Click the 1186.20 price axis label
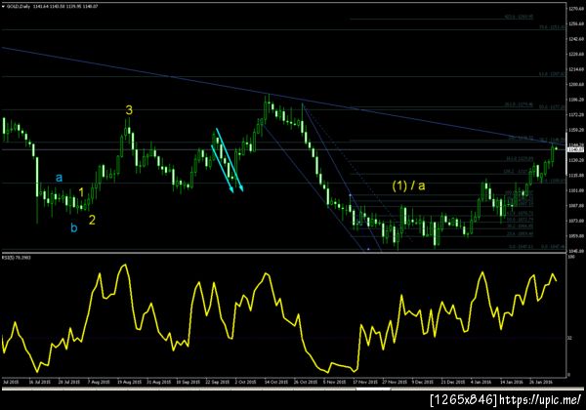The image size is (586, 410). click(x=576, y=100)
